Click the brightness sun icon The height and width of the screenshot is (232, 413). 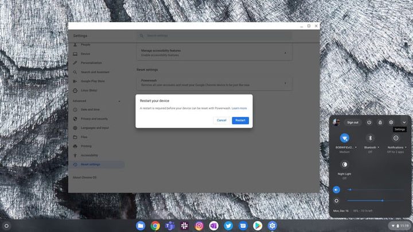coord(336,200)
